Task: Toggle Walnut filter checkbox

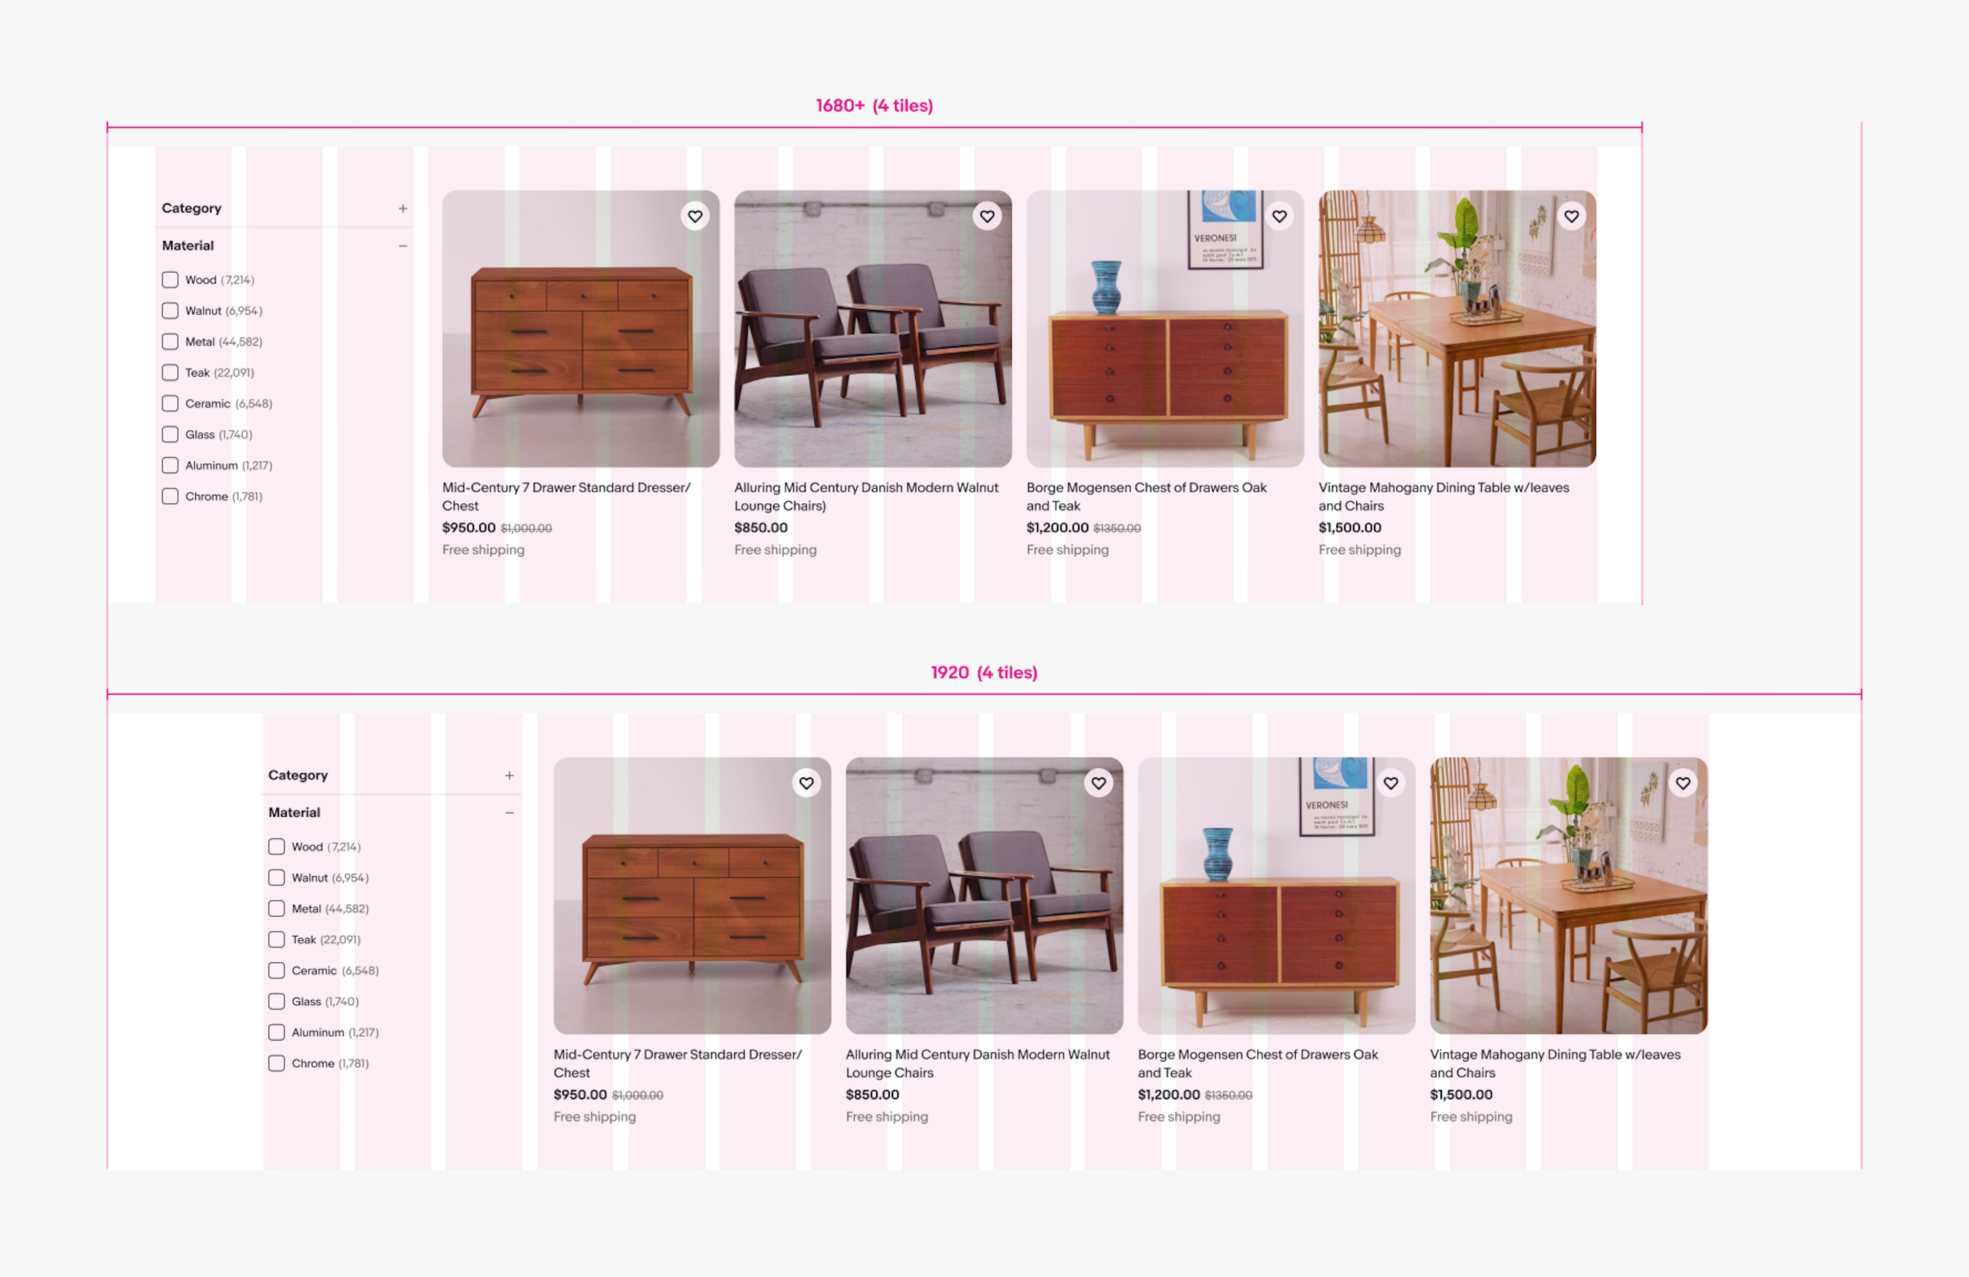Action: pyautogui.click(x=169, y=310)
